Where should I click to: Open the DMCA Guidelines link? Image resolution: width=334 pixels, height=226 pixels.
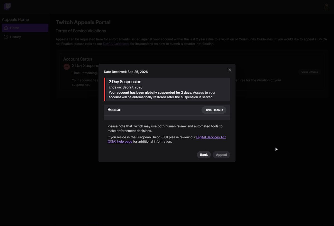[x=116, y=44]
